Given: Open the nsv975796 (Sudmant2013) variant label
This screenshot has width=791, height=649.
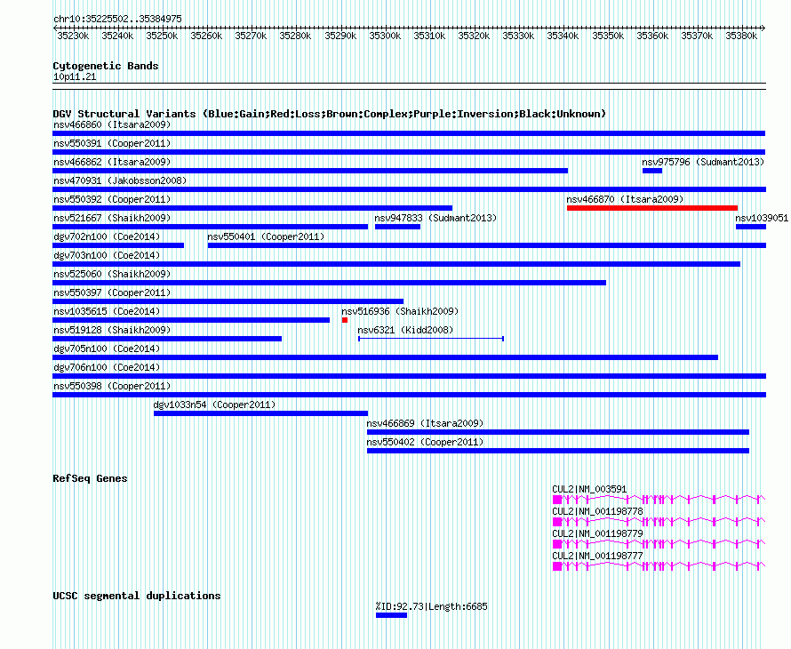Looking at the screenshot, I should click(x=703, y=162).
